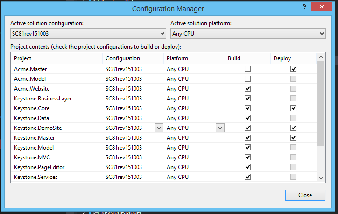Toggle Deploy for Keystone.Core
The image size is (338, 214).
pyautogui.click(x=293, y=108)
